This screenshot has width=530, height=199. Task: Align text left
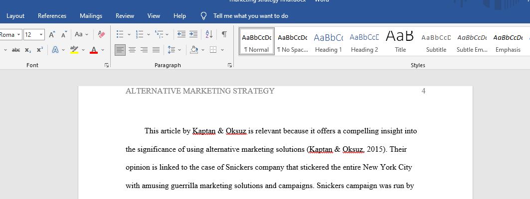120,50
